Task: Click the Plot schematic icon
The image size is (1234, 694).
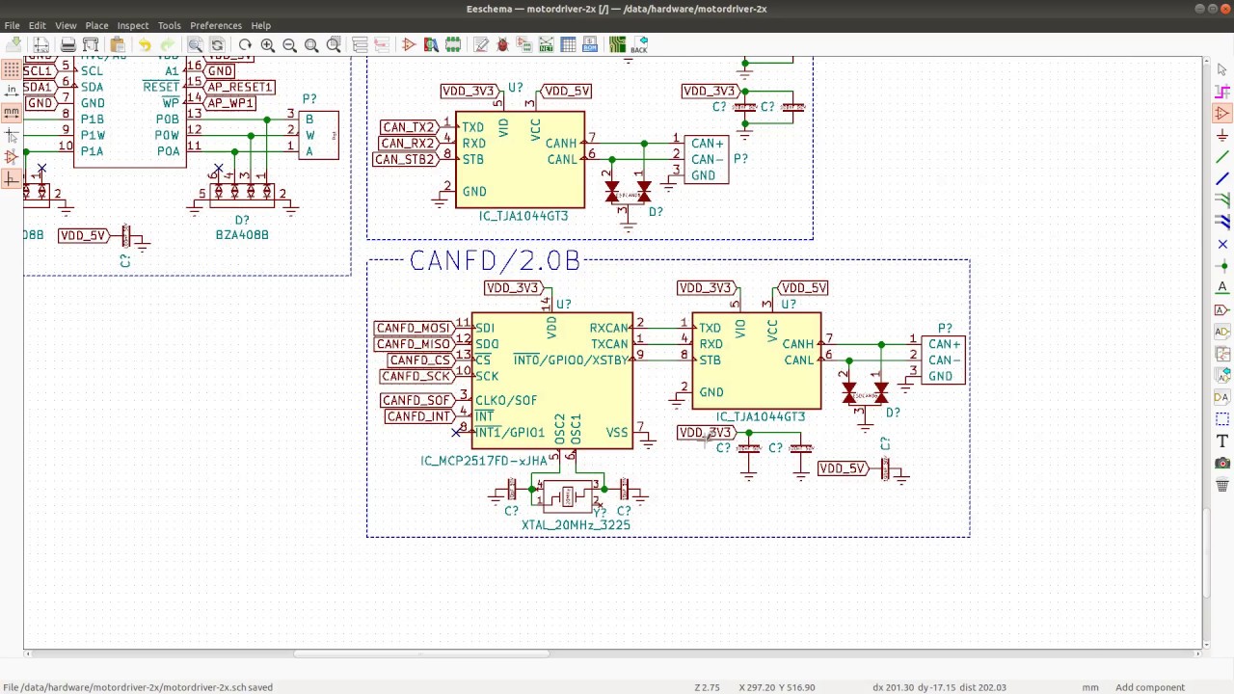Action: (91, 44)
